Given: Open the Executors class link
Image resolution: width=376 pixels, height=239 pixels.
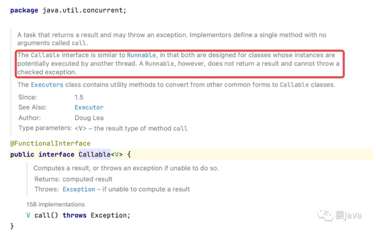Looking at the screenshot, I should tap(47, 85).
